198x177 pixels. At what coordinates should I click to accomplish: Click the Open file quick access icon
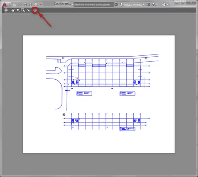(x=20, y=5)
